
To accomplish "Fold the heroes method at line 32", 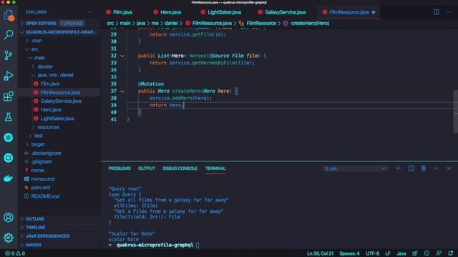I will tap(122, 56).
